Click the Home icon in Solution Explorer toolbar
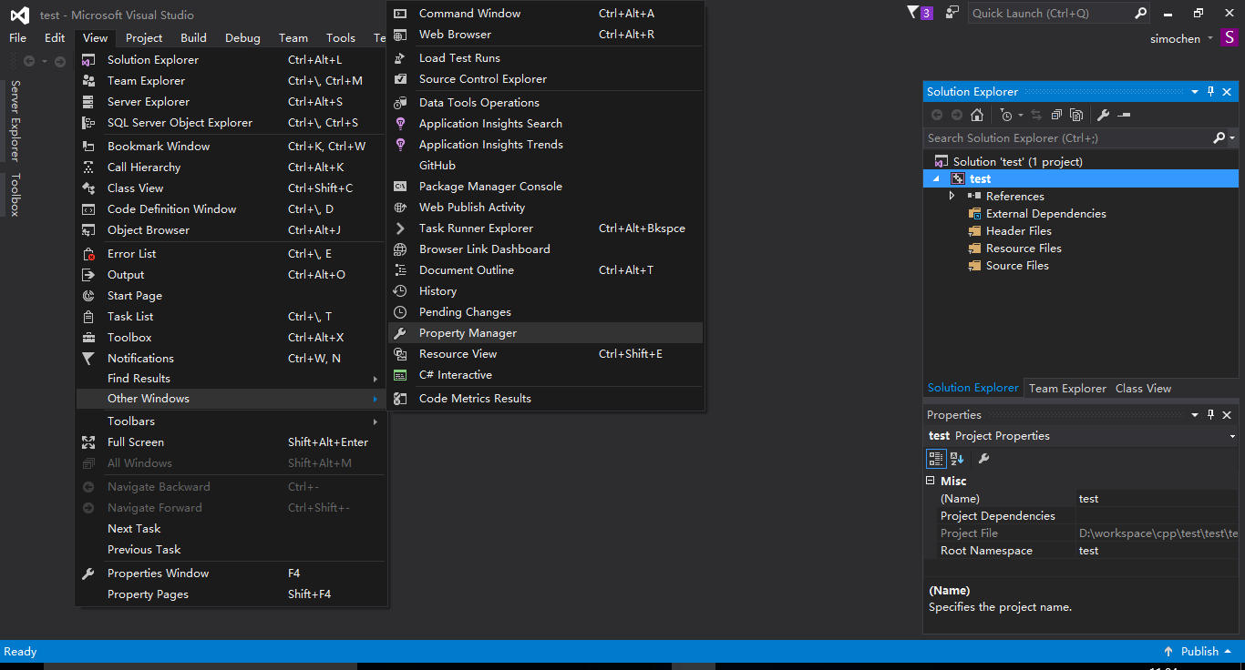 (x=977, y=115)
